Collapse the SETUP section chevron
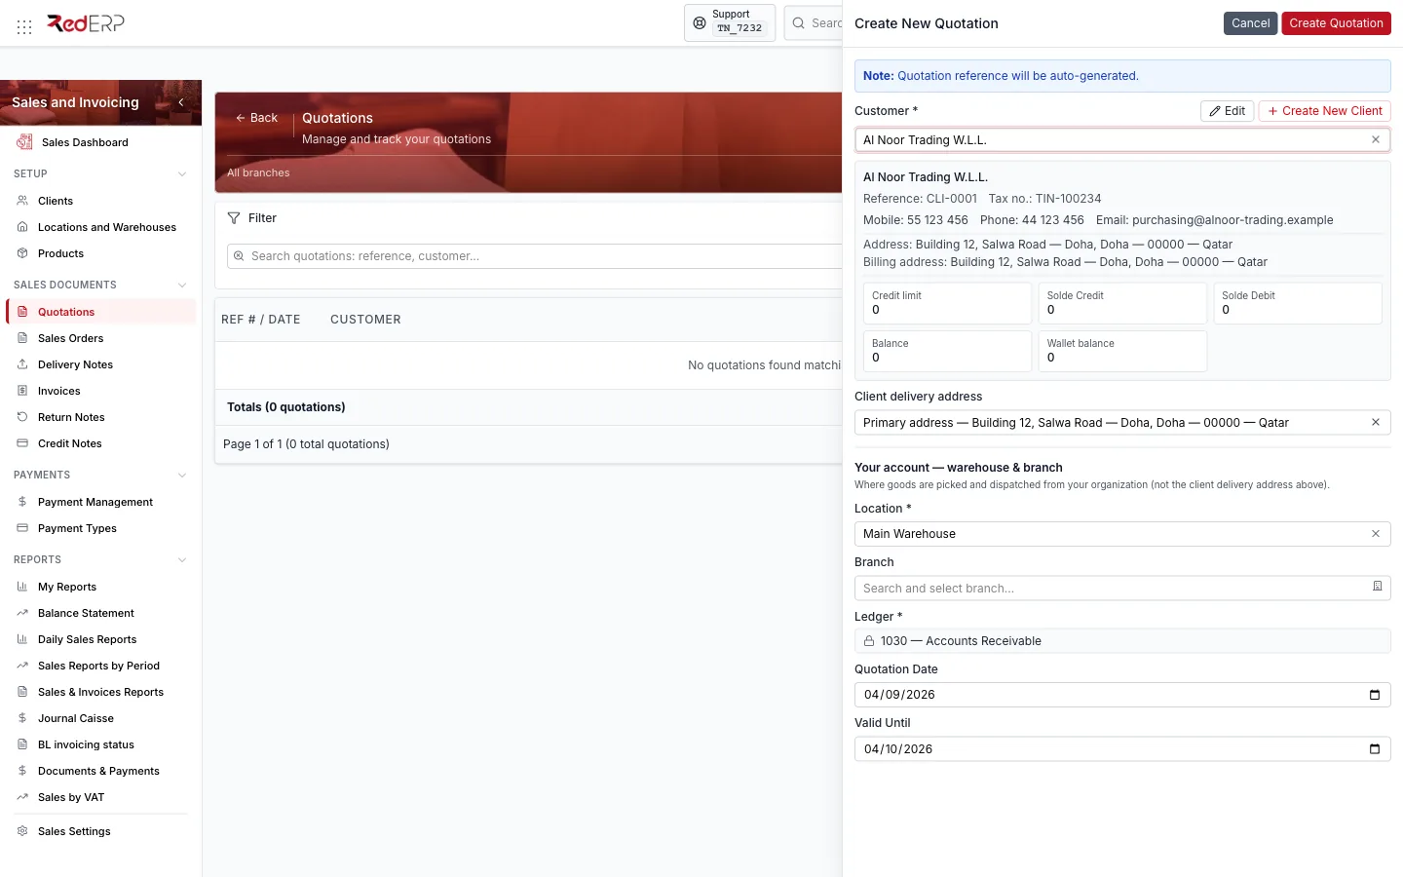This screenshot has width=1403, height=877. (182, 174)
